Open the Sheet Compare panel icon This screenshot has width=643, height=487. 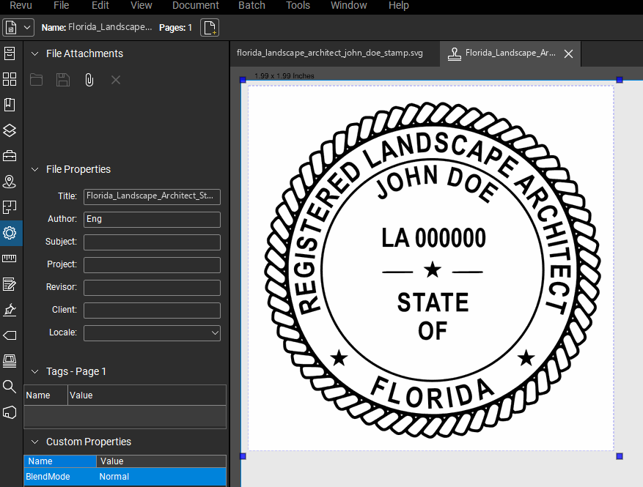click(x=10, y=207)
